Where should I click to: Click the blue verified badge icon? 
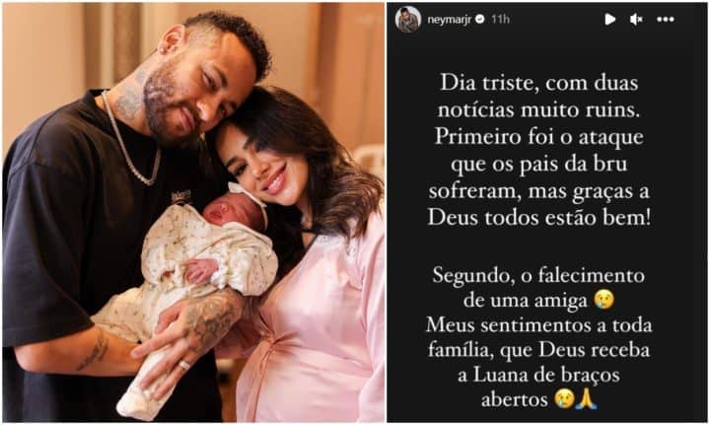(x=480, y=19)
